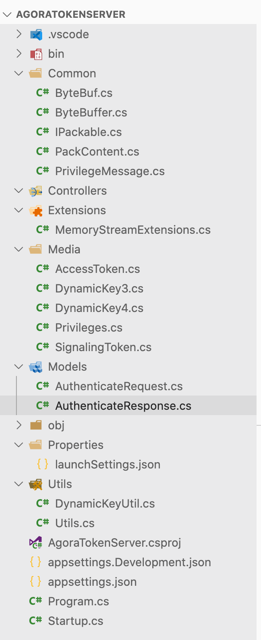Expand the .vscode folder chevron

coord(19,34)
